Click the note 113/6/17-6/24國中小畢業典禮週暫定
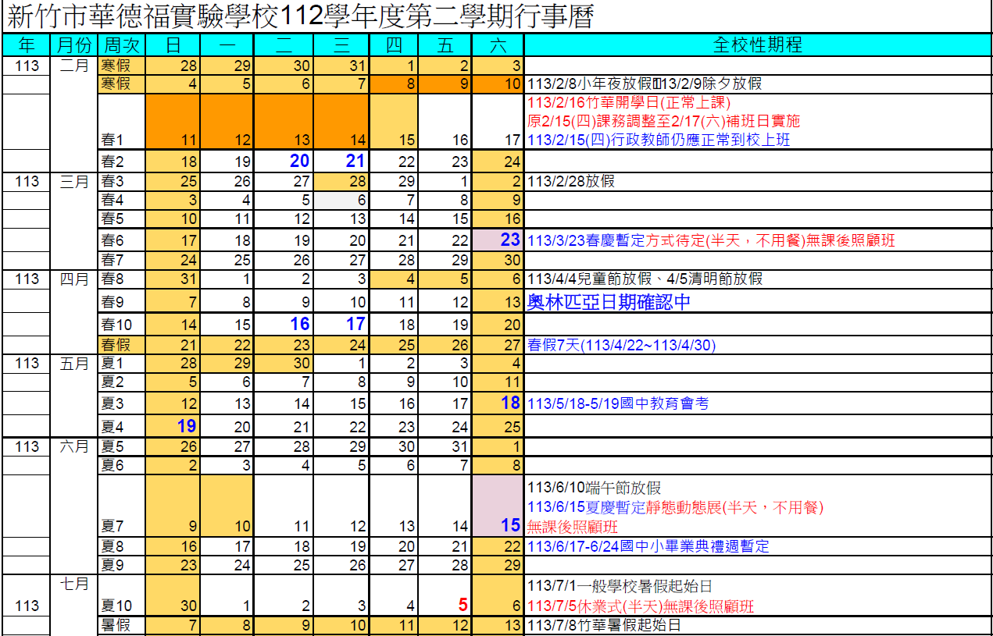Image resolution: width=993 pixels, height=636 pixels. pyautogui.click(x=648, y=546)
